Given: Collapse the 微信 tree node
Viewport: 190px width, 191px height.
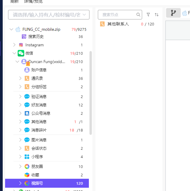Looking at the screenshot, I should point(14,53).
